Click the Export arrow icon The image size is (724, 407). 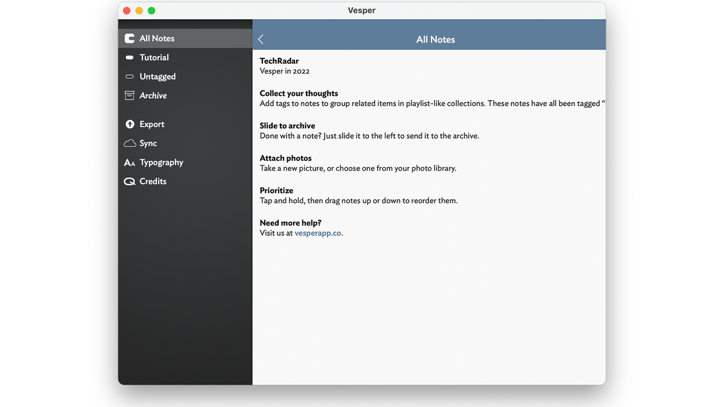pos(130,124)
